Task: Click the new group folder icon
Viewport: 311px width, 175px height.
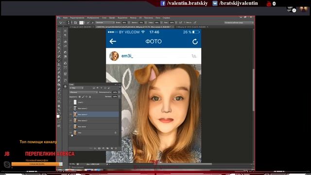Action: coord(107,148)
